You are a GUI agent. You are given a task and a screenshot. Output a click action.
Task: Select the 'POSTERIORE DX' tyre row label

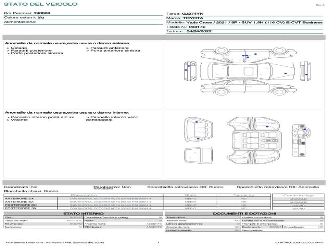coord(21,205)
